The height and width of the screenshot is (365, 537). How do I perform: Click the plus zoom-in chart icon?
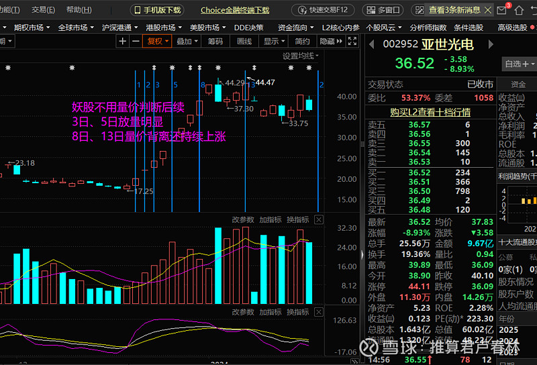pos(122,41)
